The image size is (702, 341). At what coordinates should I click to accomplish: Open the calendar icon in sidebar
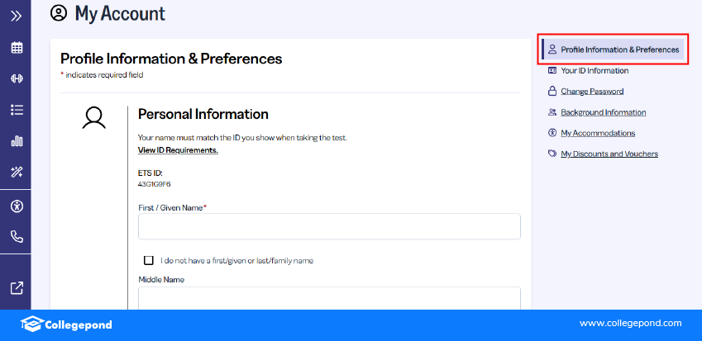(x=16, y=47)
